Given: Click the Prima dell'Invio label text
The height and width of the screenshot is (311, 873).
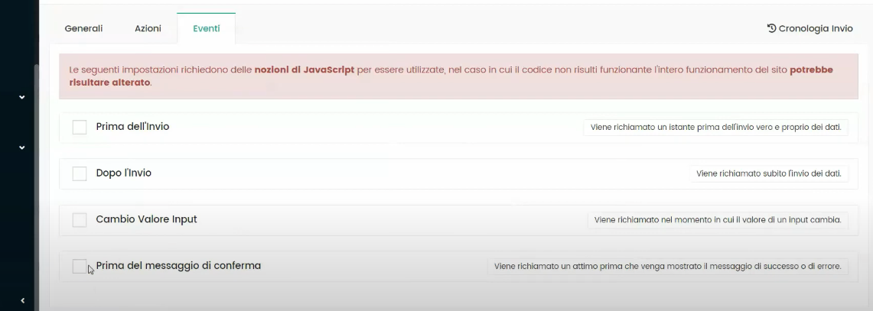Looking at the screenshot, I should click(x=132, y=127).
